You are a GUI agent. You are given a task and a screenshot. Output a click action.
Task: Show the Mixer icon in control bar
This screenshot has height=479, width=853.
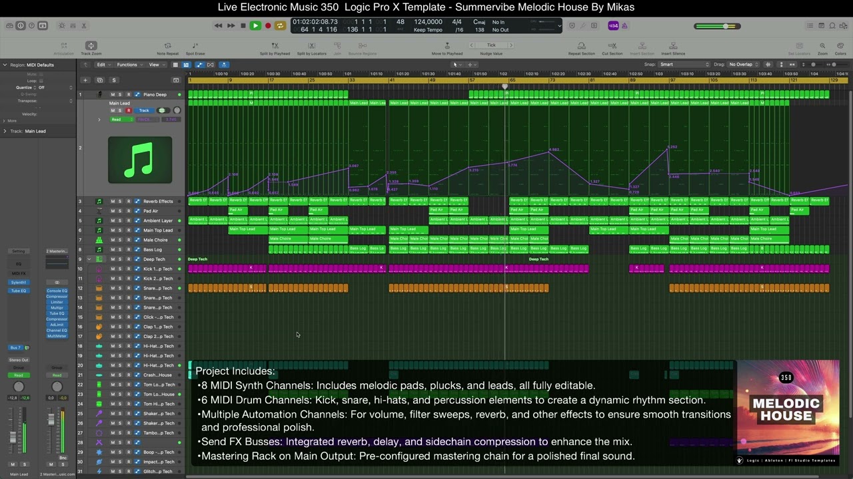(x=73, y=26)
